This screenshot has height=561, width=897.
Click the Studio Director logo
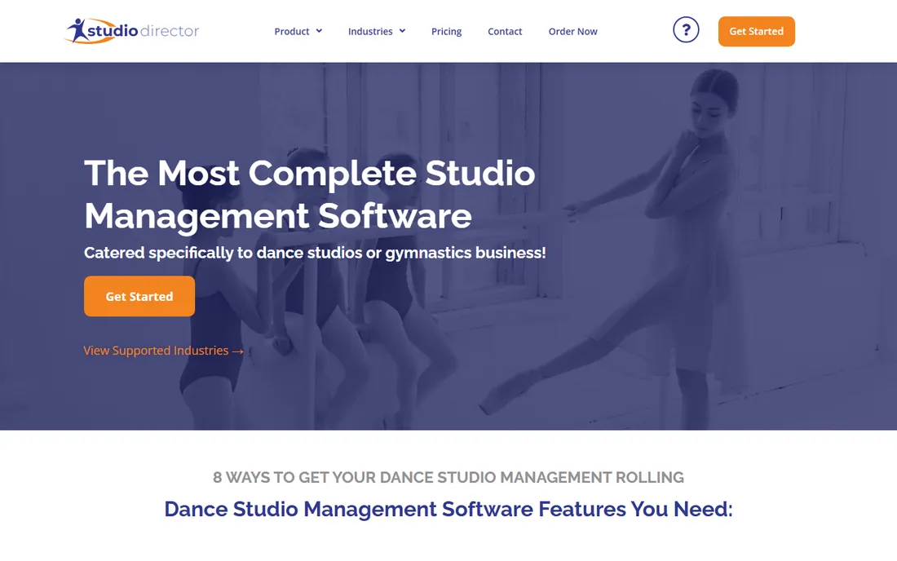132,30
